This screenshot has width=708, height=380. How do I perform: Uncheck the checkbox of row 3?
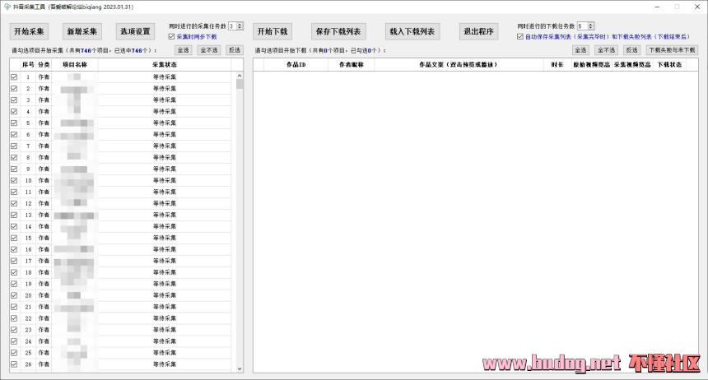(14, 100)
